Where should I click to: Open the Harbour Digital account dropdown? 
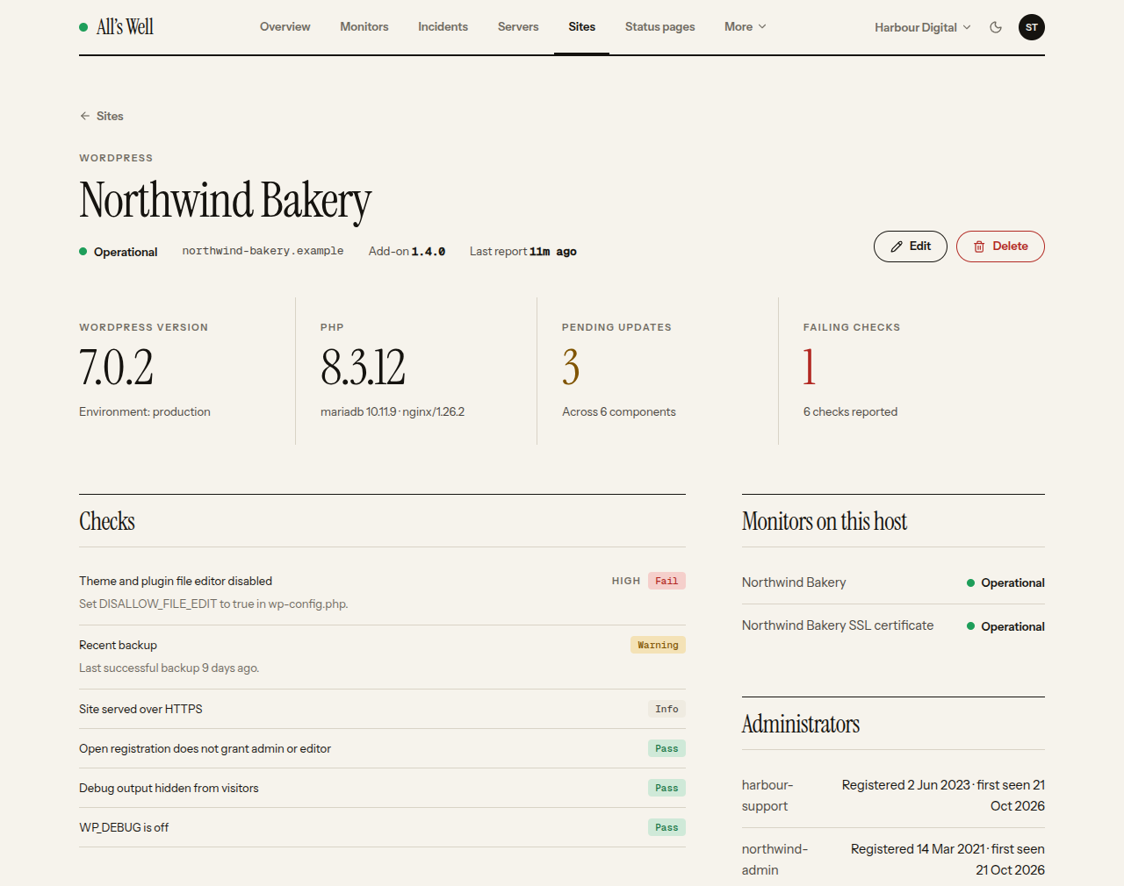[923, 27]
